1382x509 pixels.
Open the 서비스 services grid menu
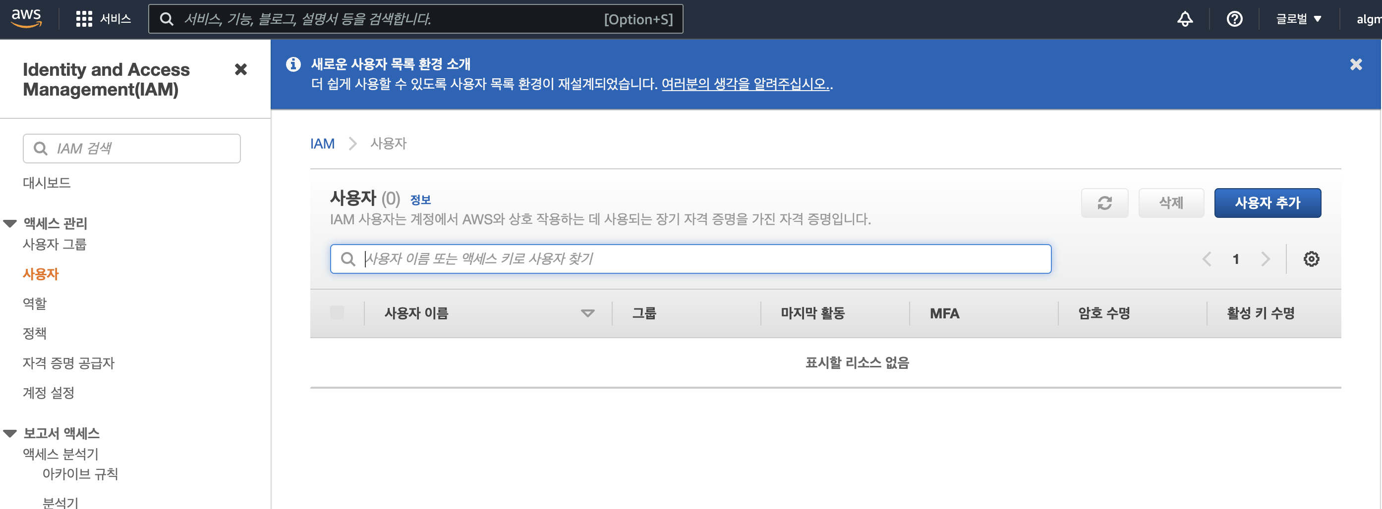click(x=104, y=19)
